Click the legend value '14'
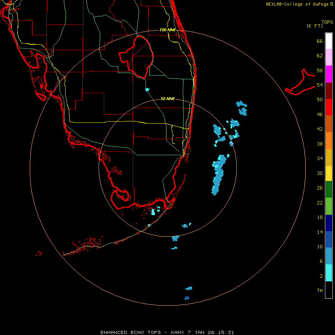Image resolution: width=335 pixels, height=335 pixels. (320, 232)
